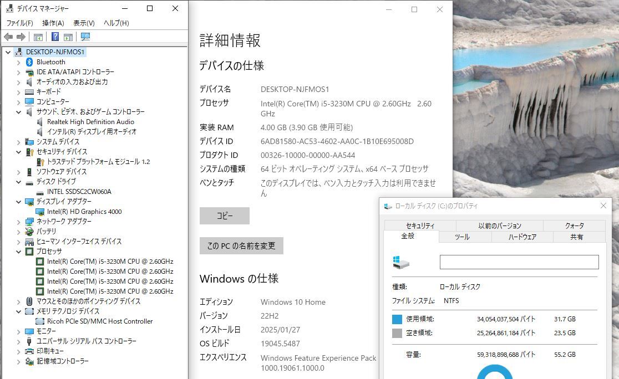Collapse the メモリ テクノロジ デバイス category

click(18, 311)
